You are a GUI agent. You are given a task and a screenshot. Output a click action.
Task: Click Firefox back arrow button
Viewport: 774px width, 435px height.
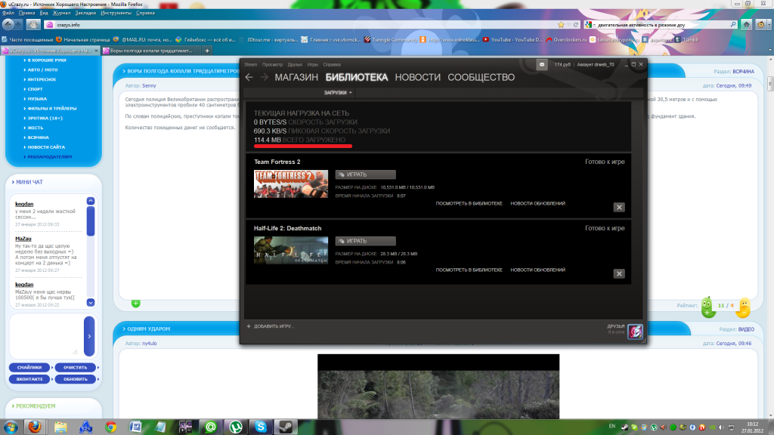(x=8, y=24)
